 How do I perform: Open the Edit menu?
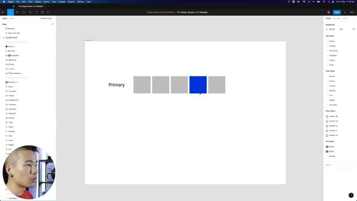tap(23, 2)
